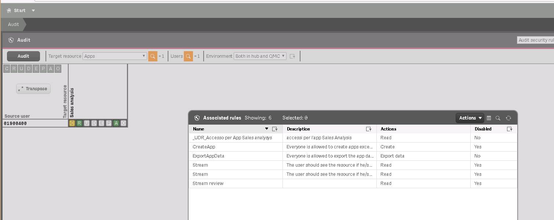Expand the Actions dropdown menu
554x220 pixels.
click(x=470, y=118)
